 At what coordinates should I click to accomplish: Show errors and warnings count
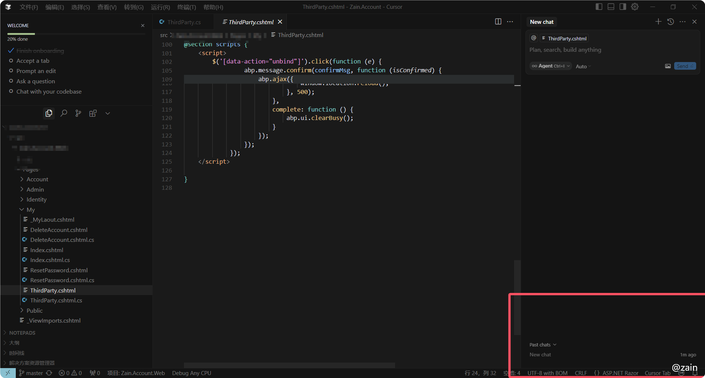[x=70, y=373]
